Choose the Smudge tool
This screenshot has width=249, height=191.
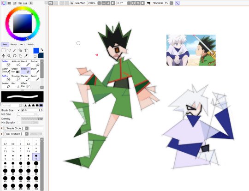pos(16,78)
